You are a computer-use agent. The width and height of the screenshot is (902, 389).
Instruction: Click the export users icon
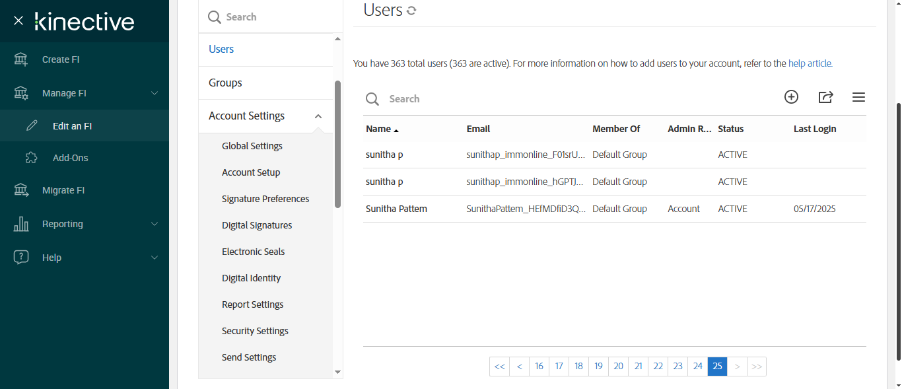coord(825,97)
